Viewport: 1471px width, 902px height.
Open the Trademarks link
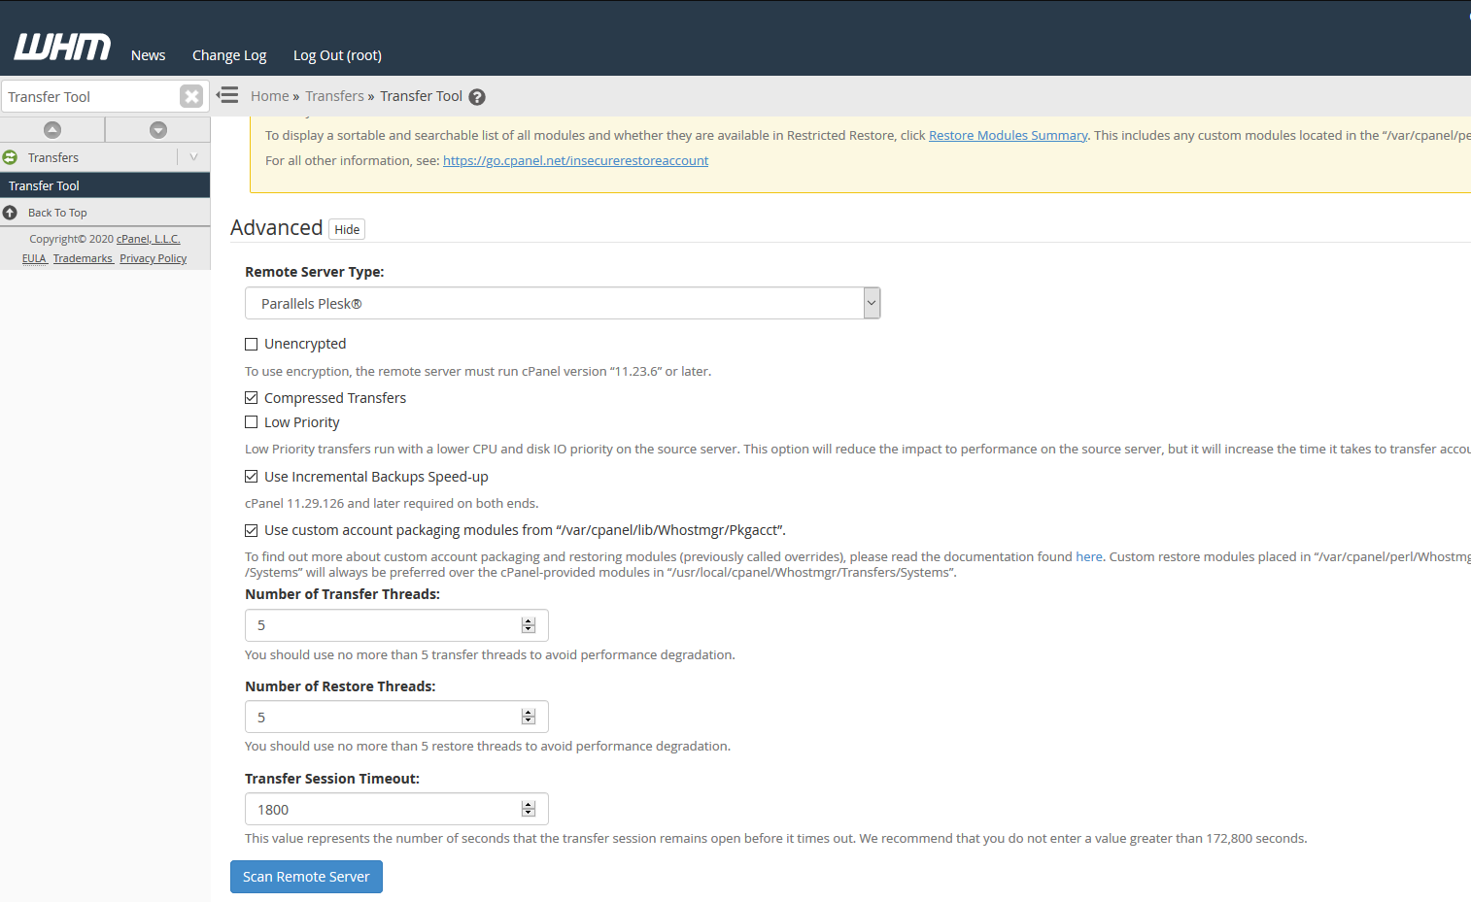83,258
